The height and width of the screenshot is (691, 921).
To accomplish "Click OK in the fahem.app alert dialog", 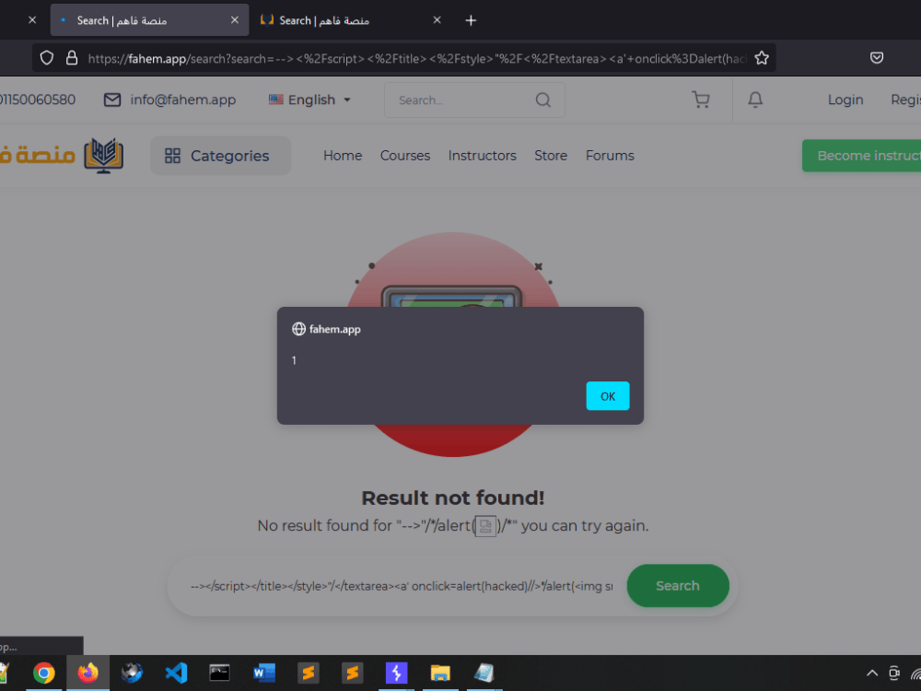I will coord(607,396).
